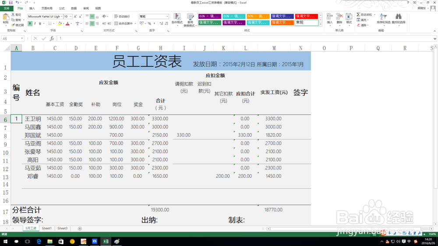
Task: Open Sort & Filter (排序和筛选)
Action: [x=383, y=19]
